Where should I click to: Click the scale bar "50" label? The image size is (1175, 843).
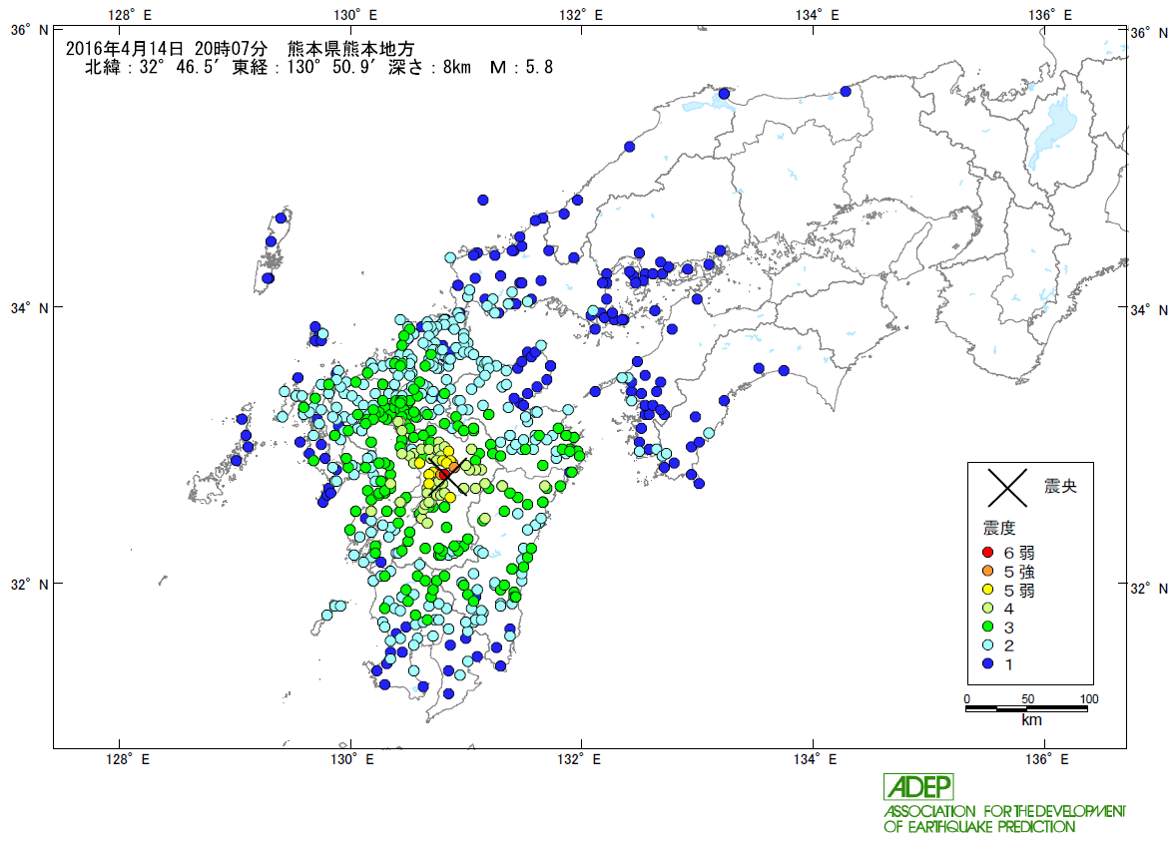[x=1027, y=699]
